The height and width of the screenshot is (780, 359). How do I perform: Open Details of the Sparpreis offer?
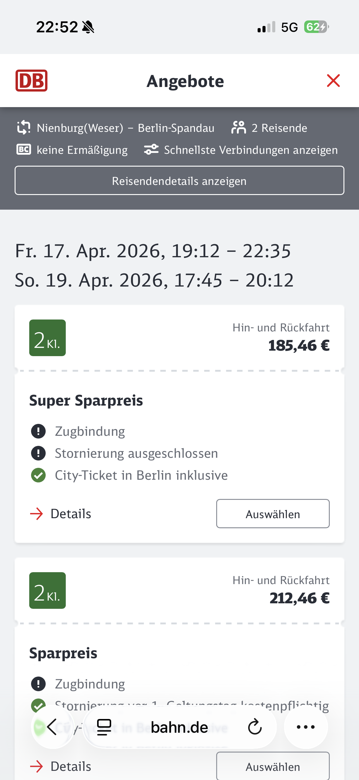click(61, 767)
